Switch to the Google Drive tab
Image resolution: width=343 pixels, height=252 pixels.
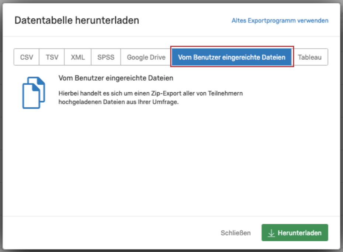point(146,57)
